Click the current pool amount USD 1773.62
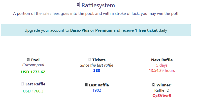This screenshot has width=198, height=107. (33, 72)
